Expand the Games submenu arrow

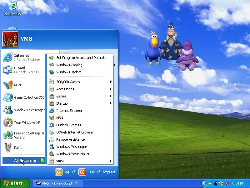pyautogui.click(x=111, y=96)
